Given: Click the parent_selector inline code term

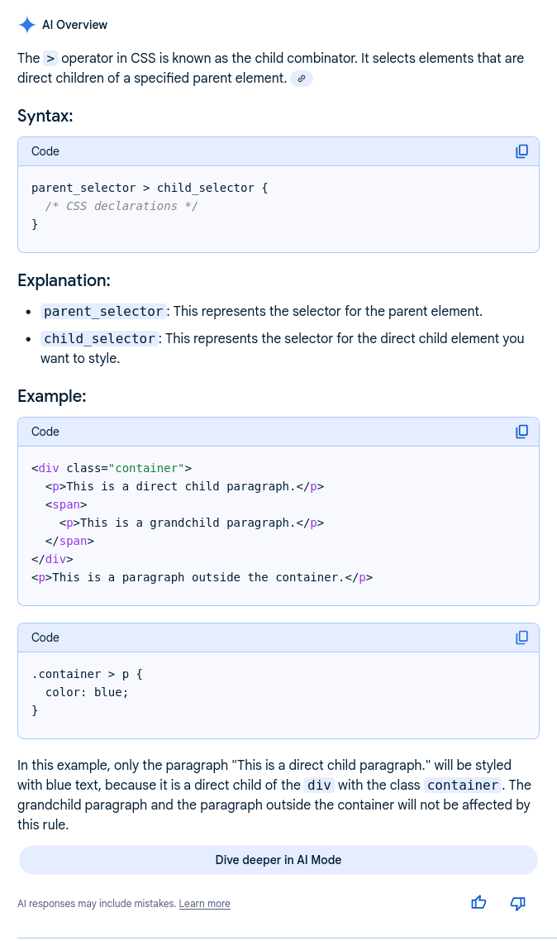Looking at the screenshot, I should (x=103, y=312).
